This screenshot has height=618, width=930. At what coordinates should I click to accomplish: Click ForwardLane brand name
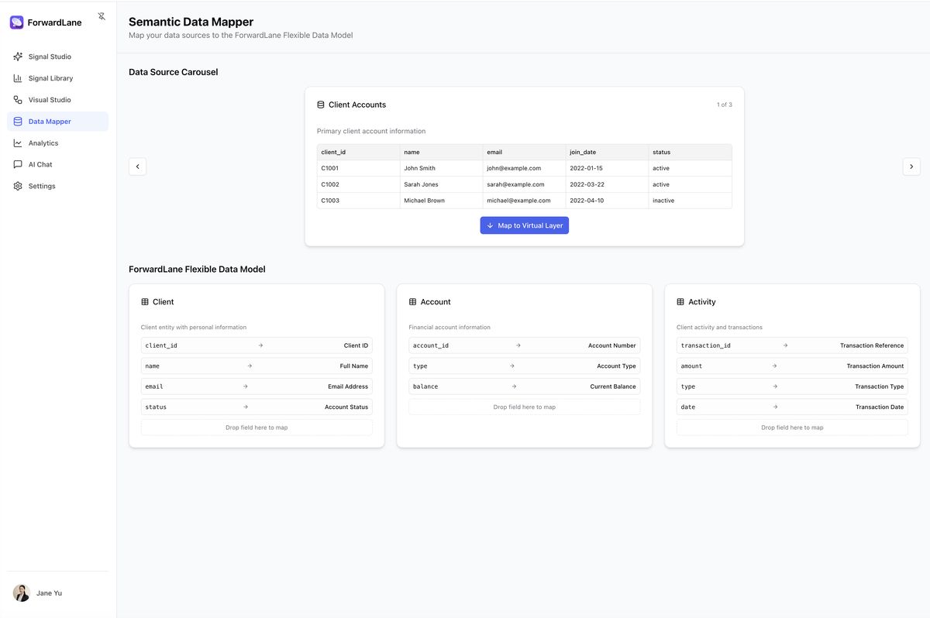coord(54,22)
